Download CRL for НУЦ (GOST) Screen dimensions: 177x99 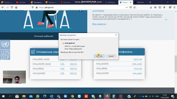tap(62, 73)
